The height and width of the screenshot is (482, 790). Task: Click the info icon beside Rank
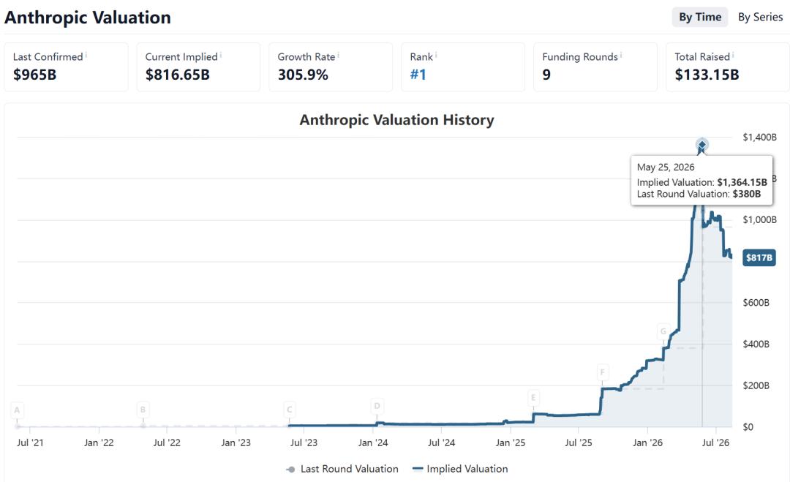coord(436,54)
